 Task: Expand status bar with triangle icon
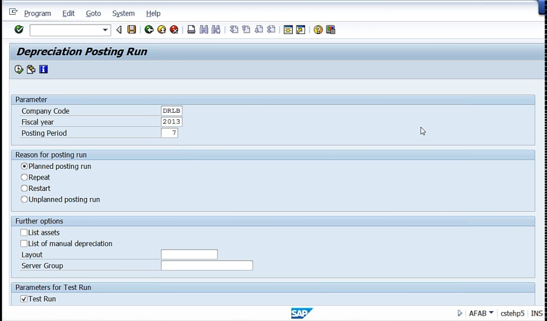pos(460,313)
